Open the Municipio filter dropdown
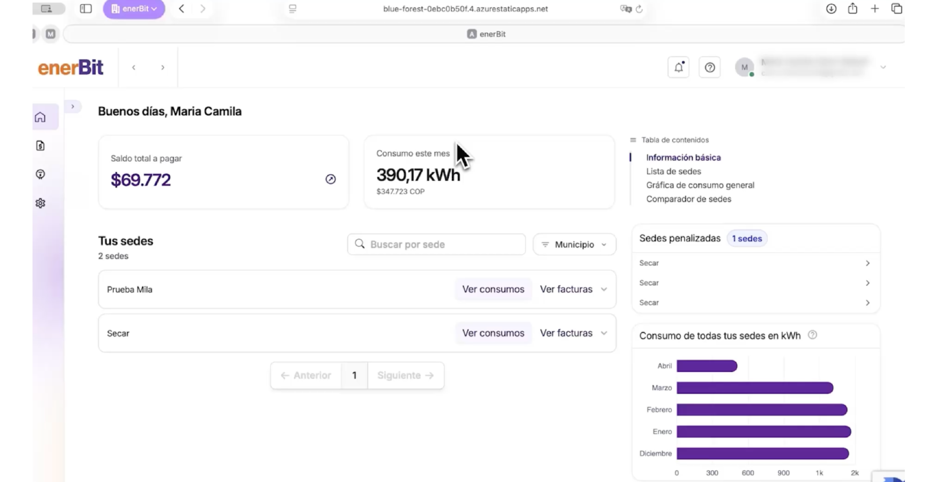 (x=575, y=244)
